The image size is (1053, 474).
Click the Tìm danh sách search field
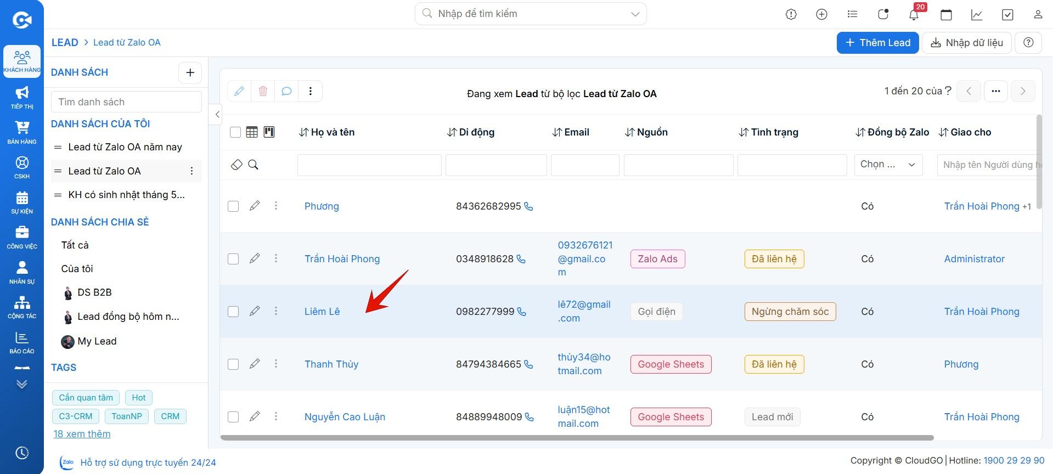(126, 102)
